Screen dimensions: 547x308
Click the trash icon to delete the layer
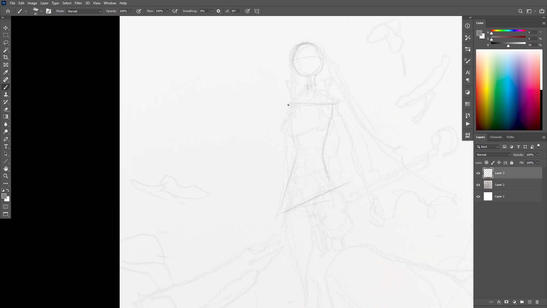(x=537, y=302)
